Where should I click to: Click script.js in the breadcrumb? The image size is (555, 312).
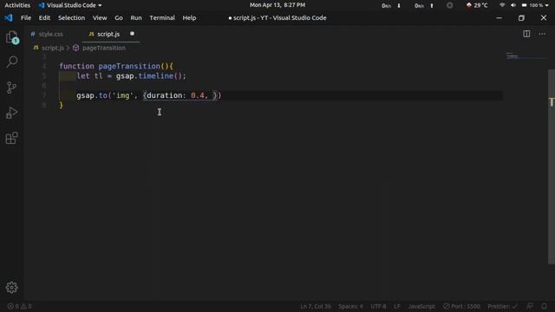coord(53,48)
